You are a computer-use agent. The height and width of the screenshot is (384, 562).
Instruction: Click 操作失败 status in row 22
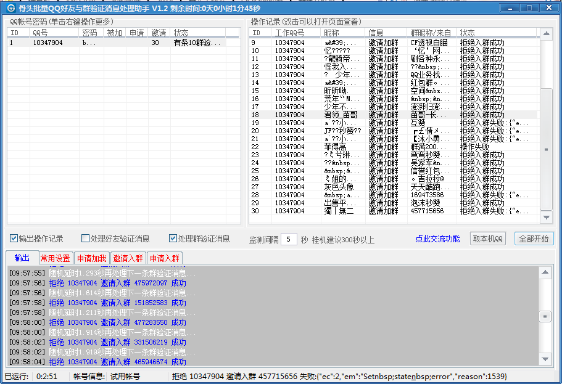click(x=474, y=147)
